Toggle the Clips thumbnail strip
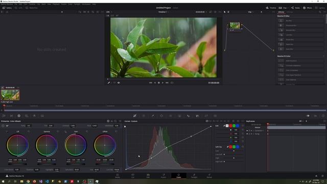327x184 pixels. [x=283, y=8]
